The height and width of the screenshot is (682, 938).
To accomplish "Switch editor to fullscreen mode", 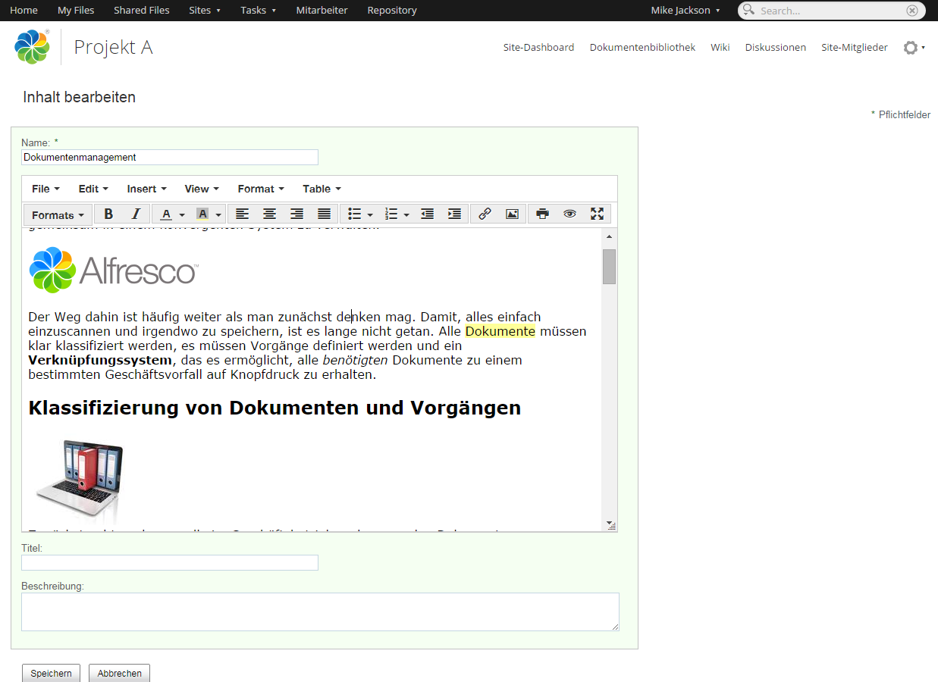I will point(597,214).
